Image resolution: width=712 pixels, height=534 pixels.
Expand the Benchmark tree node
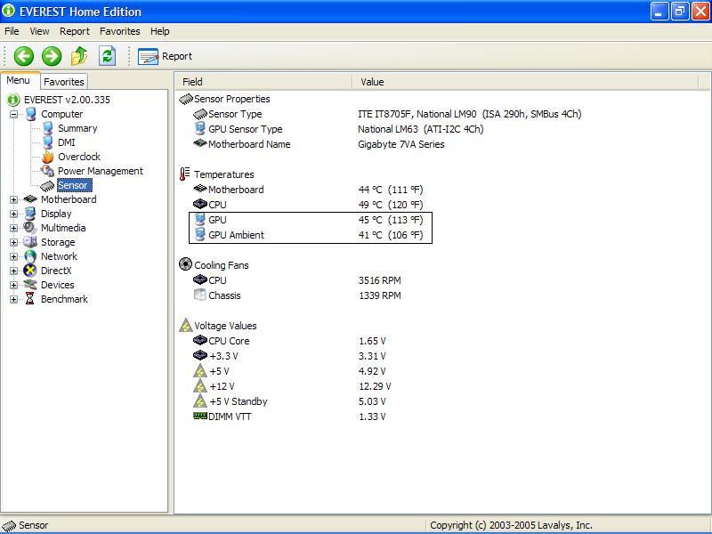point(13,300)
